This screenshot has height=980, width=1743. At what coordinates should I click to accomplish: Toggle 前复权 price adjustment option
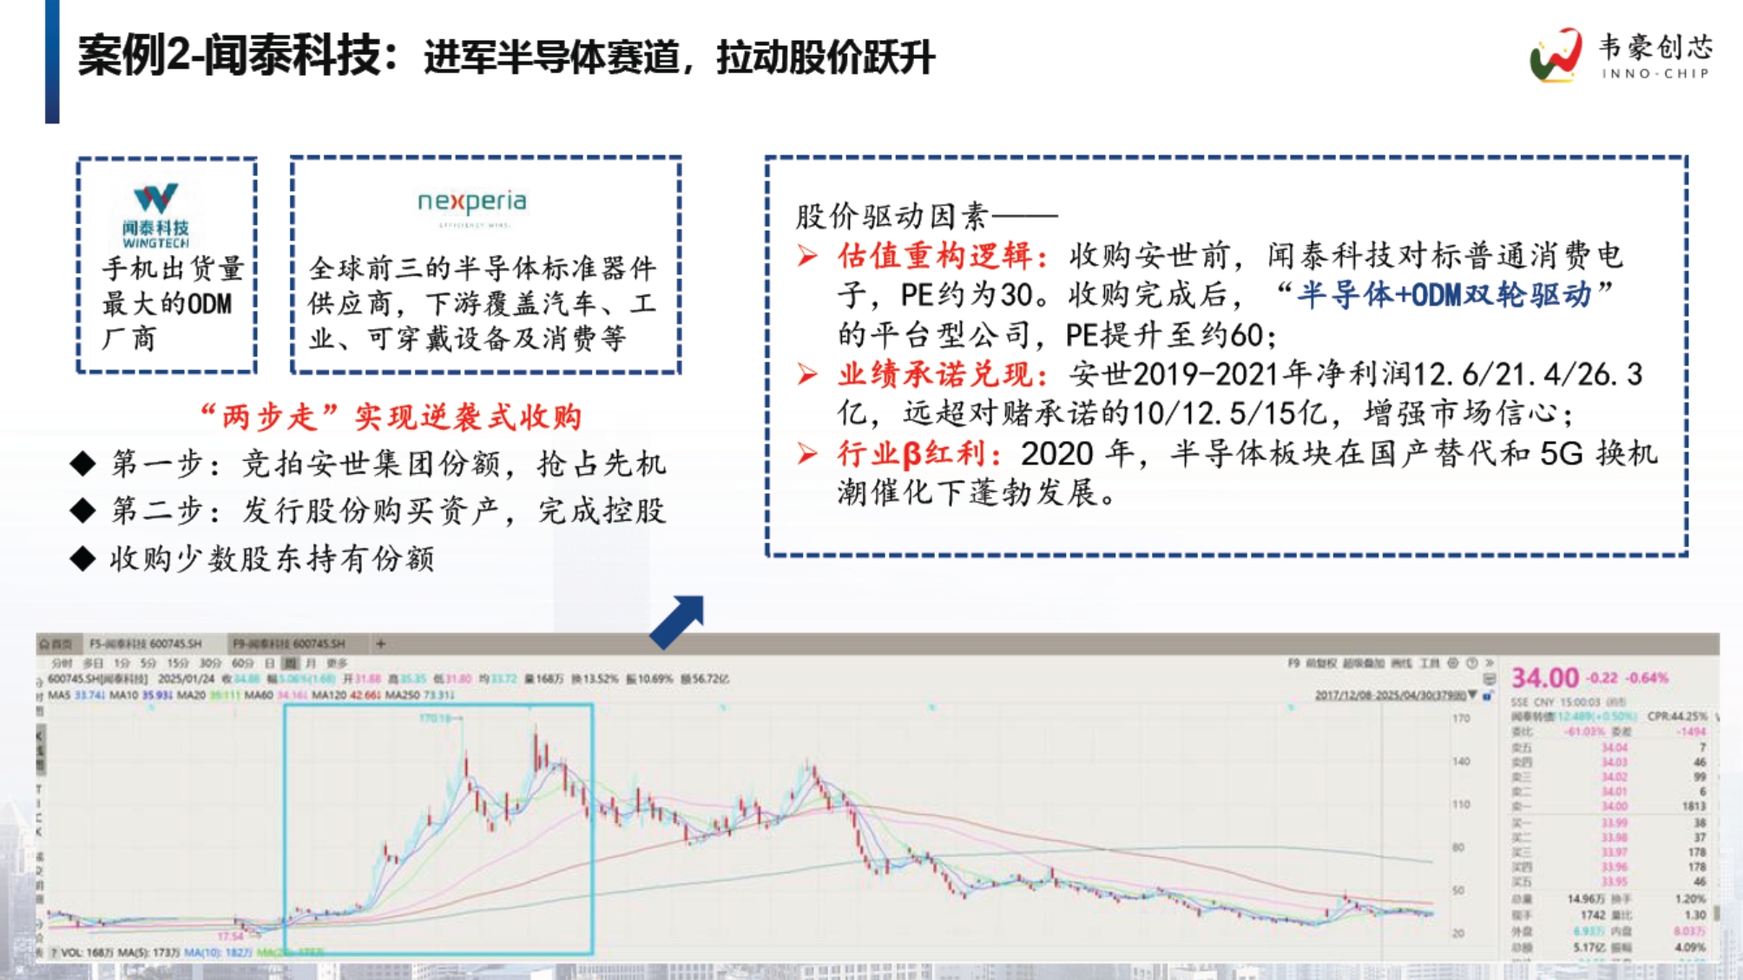(1321, 663)
